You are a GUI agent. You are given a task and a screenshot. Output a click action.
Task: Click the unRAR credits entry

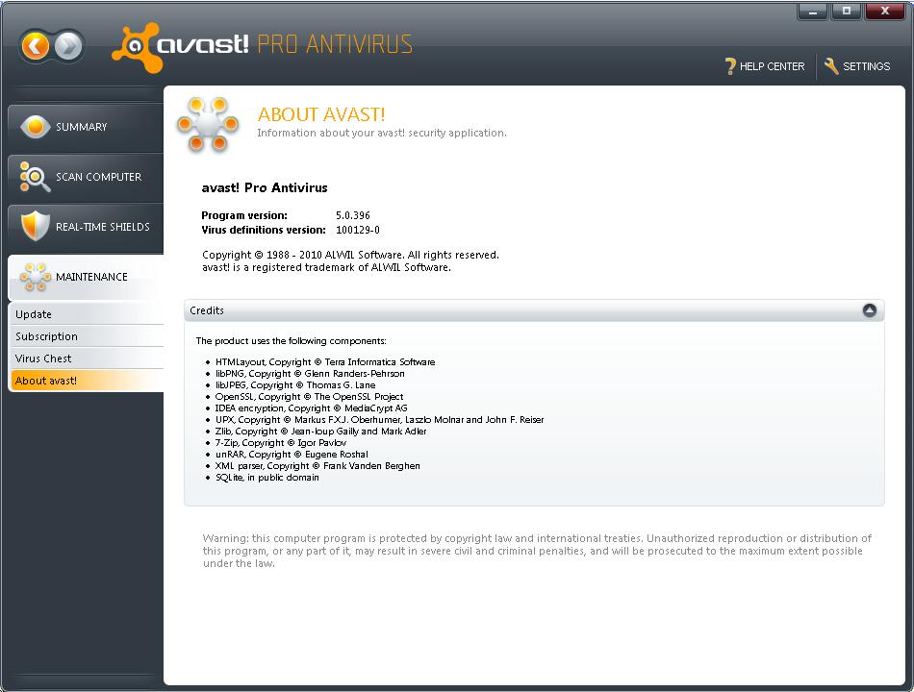tap(292, 455)
